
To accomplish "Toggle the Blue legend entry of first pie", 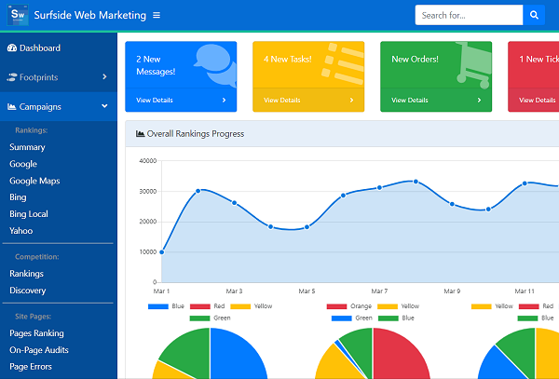I will pos(166,306).
